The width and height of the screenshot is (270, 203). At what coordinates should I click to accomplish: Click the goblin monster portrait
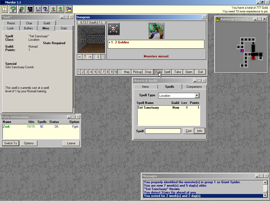[x=156, y=31]
